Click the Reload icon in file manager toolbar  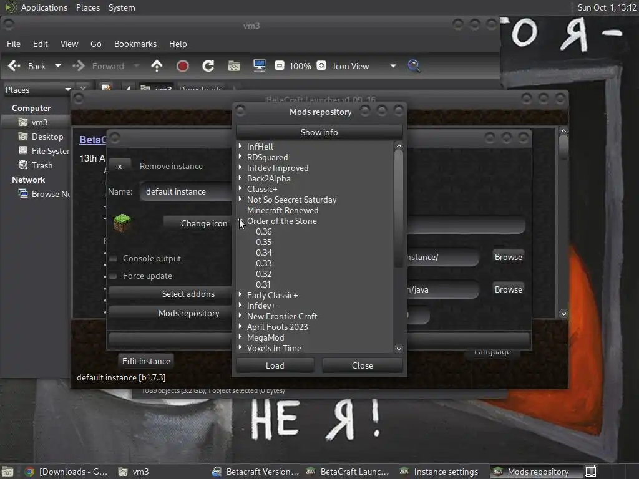pyautogui.click(x=208, y=66)
